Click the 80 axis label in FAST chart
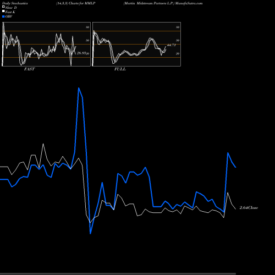Viewport: 275px width, 275px height. [87, 27]
